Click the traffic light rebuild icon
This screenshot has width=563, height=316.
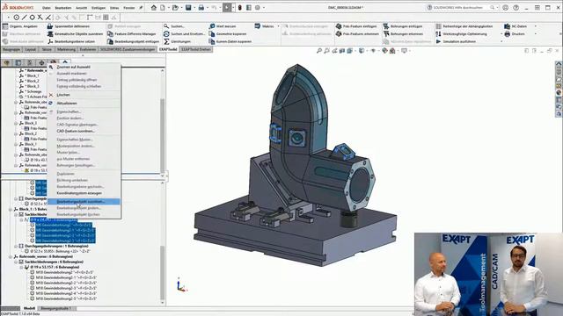click(240, 8)
